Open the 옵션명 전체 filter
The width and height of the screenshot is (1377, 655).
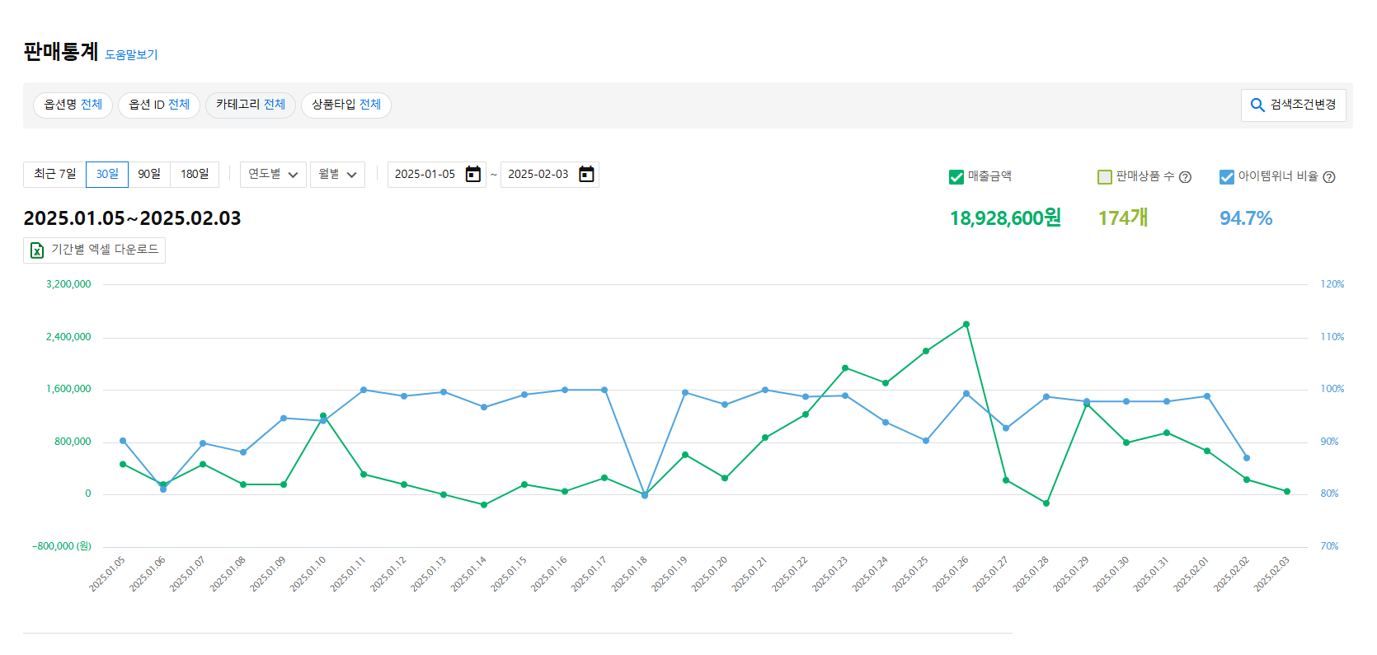73,105
